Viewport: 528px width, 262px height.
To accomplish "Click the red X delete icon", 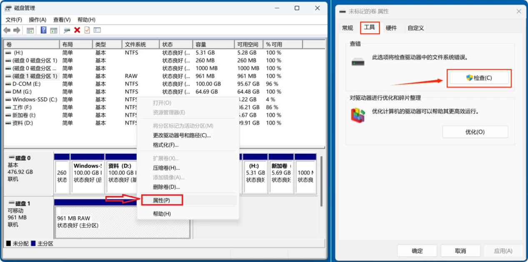I will (x=77, y=30).
